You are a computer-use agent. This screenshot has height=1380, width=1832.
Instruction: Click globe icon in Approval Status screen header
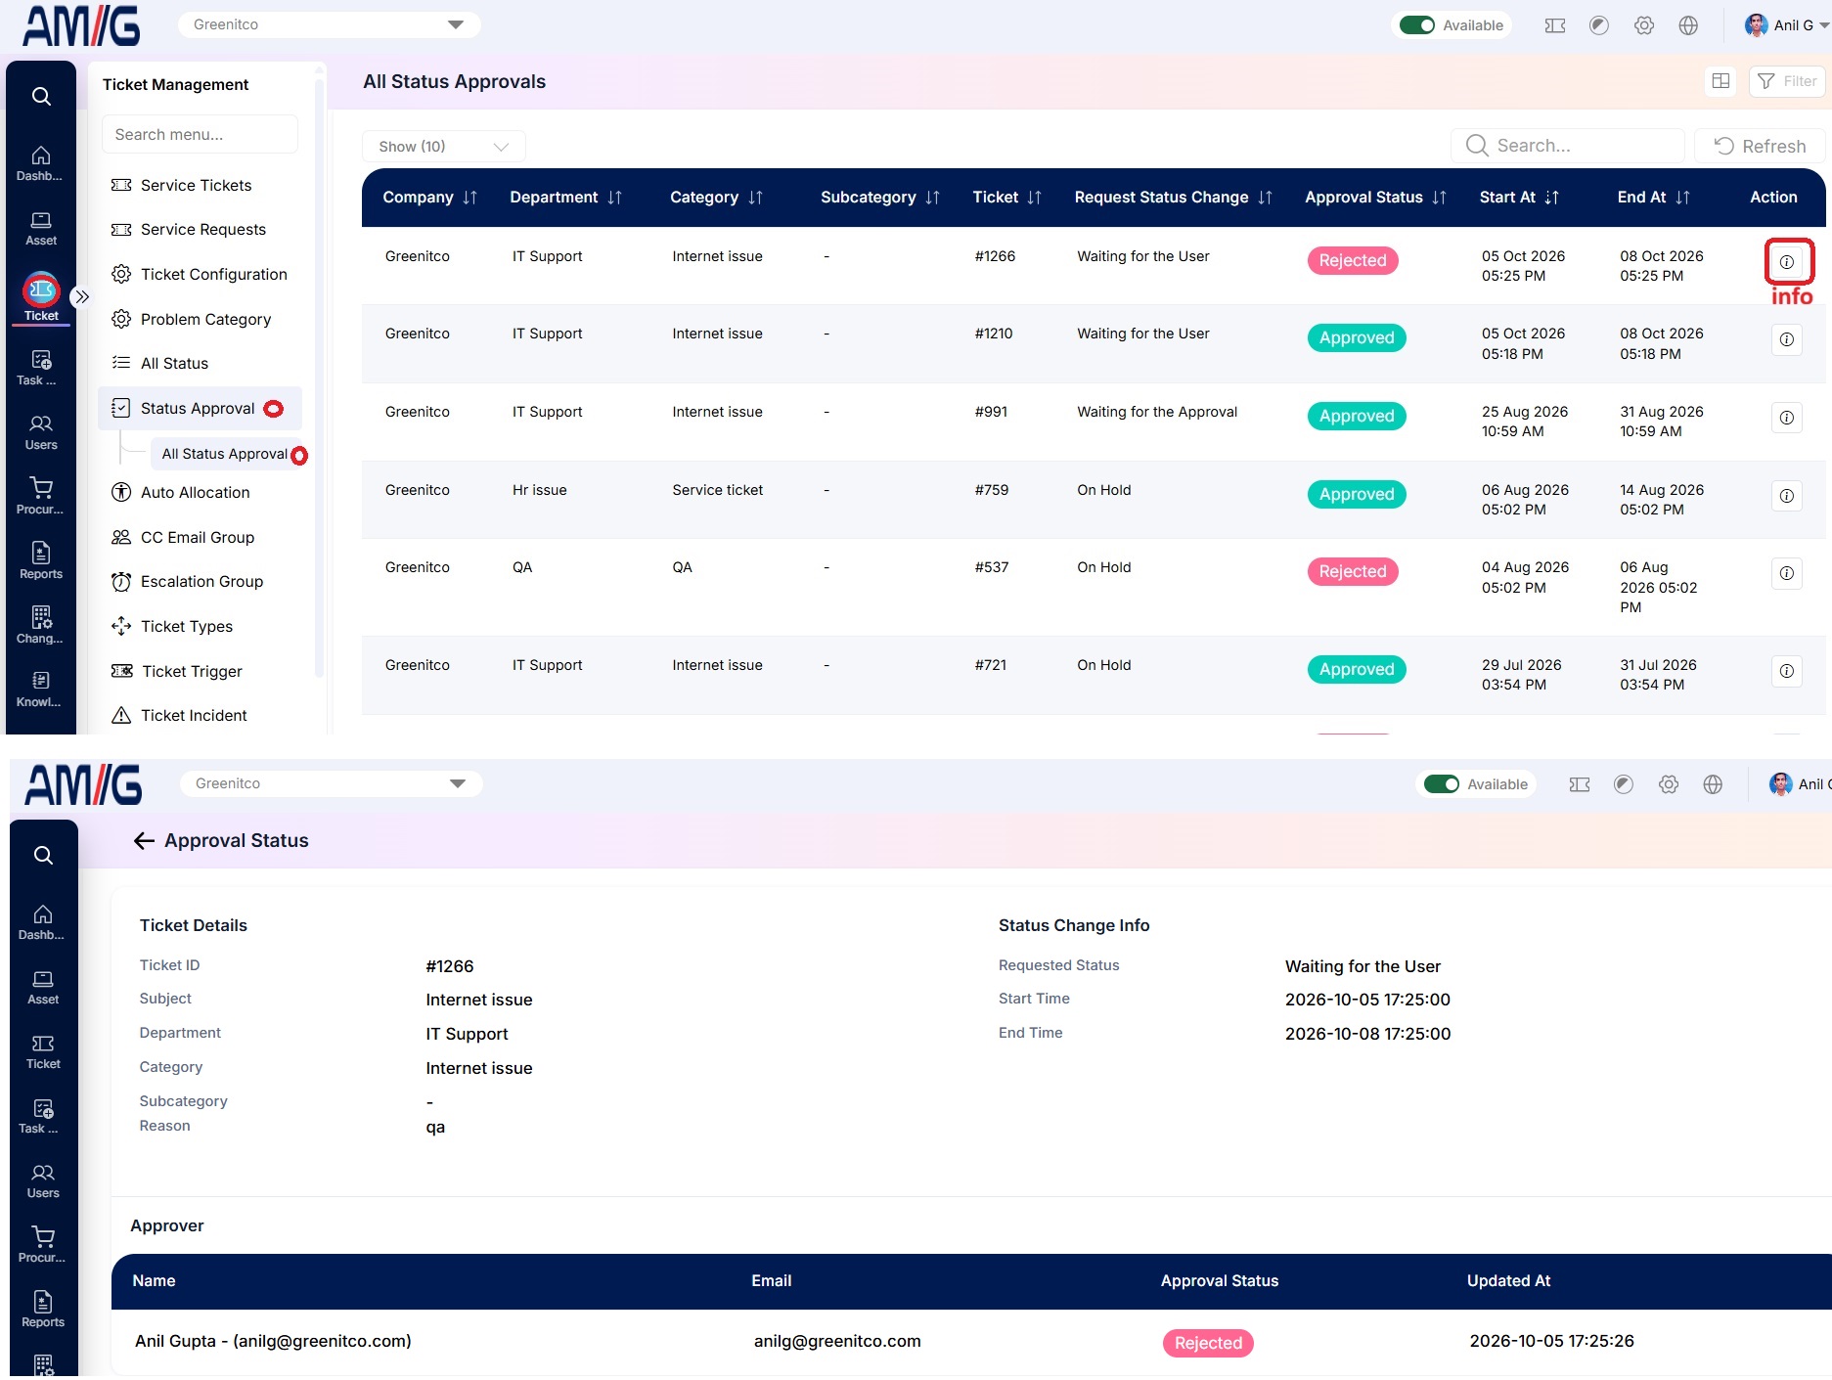(1713, 784)
